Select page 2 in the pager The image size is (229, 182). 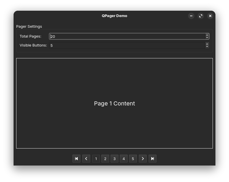pos(105,159)
